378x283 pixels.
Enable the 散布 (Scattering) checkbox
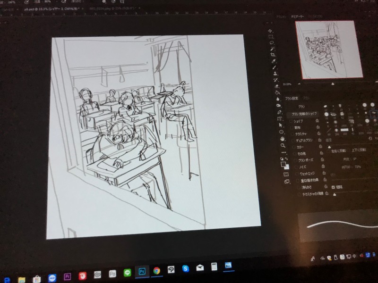pos(292,128)
